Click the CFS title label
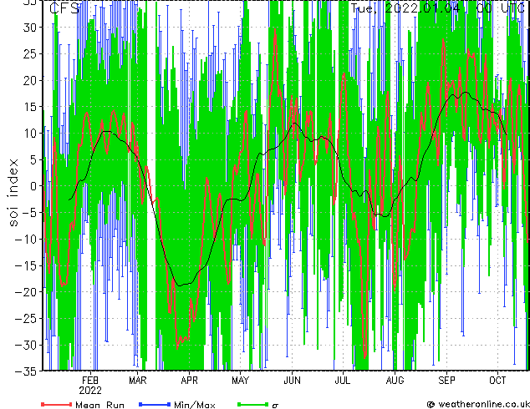The image size is (530, 409). point(64,8)
